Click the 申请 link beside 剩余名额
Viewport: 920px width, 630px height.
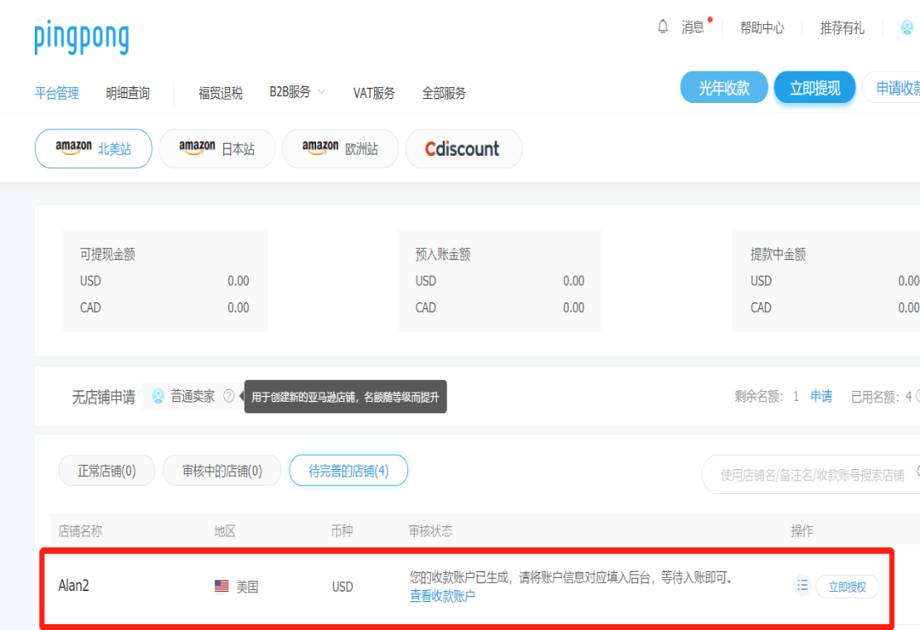pyautogui.click(x=821, y=396)
